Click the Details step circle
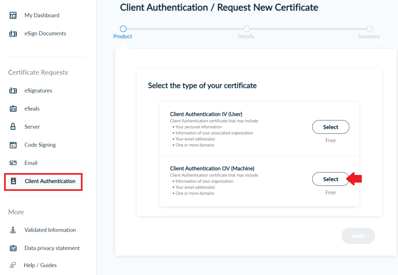 (246, 29)
